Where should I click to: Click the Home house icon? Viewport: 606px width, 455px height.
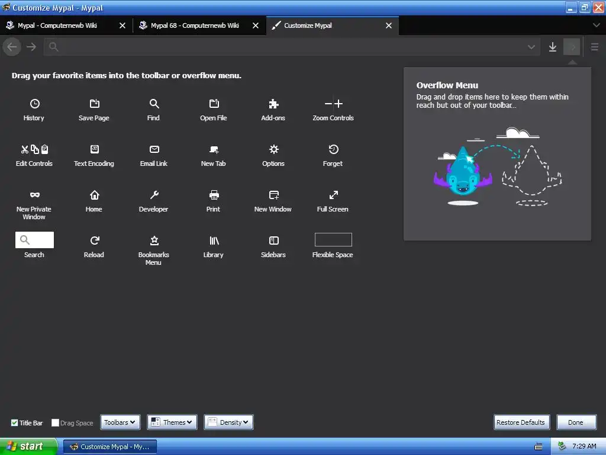coord(94,195)
